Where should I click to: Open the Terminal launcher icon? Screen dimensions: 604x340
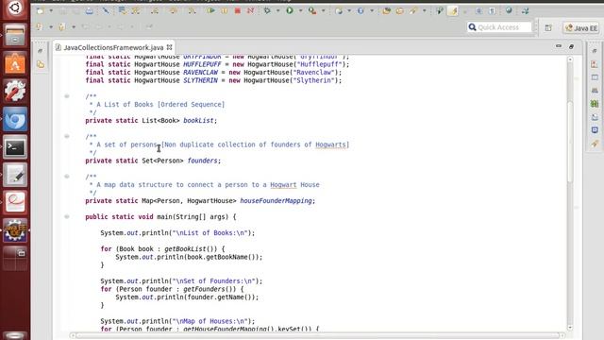pos(15,147)
